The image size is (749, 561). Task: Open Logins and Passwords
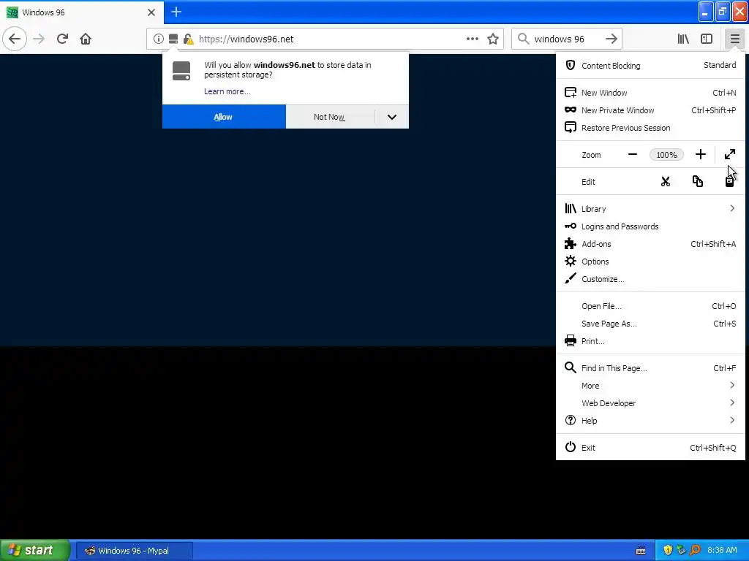pos(650,226)
